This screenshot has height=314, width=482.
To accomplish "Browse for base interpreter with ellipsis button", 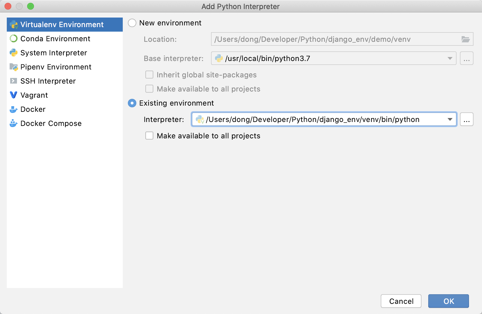I will pos(467,58).
